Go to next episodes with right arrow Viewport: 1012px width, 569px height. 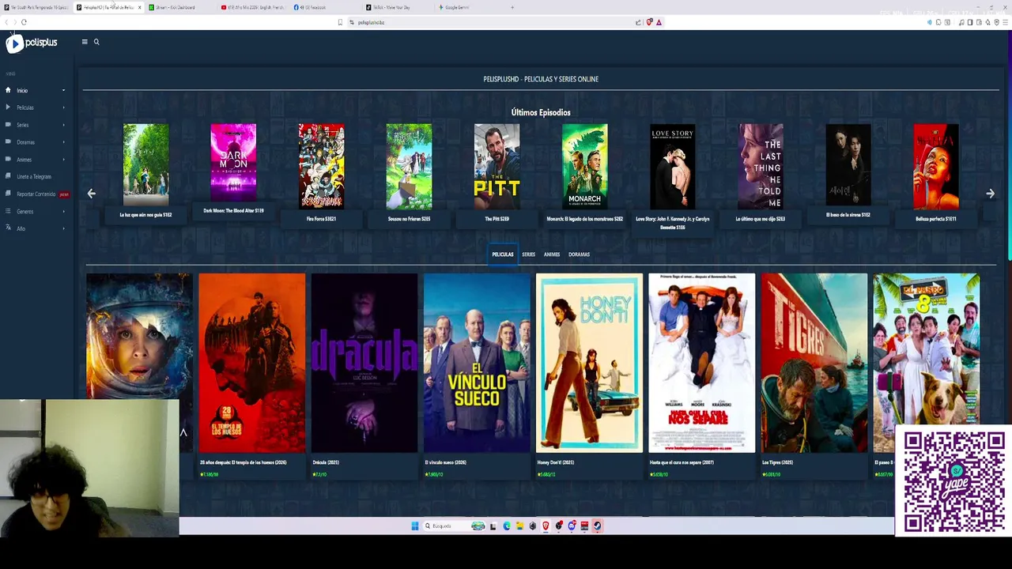coord(990,193)
